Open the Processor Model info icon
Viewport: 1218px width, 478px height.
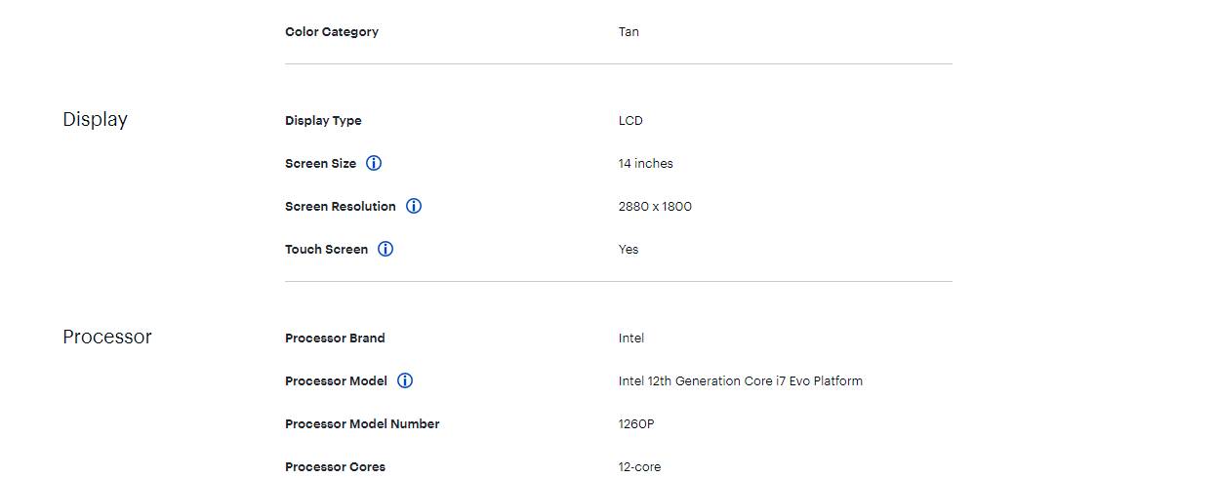[405, 380]
